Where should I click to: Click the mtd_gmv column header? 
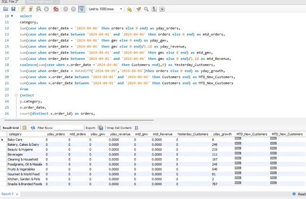point(142,134)
